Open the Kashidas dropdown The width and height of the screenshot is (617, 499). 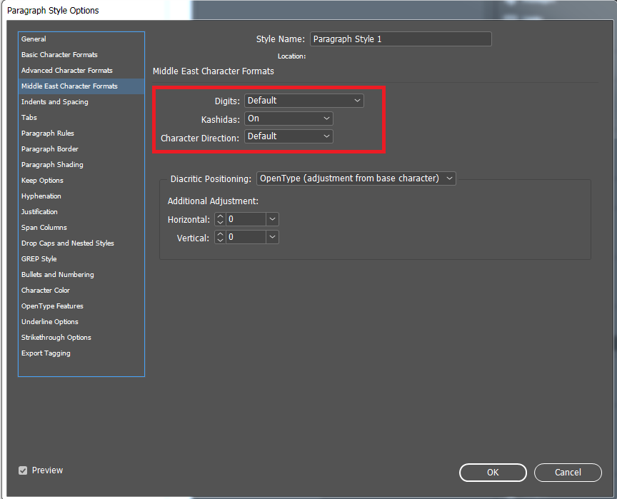[289, 119]
